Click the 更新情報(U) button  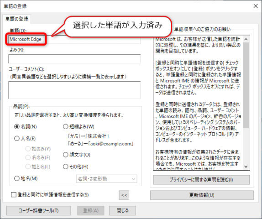pos(202,195)
